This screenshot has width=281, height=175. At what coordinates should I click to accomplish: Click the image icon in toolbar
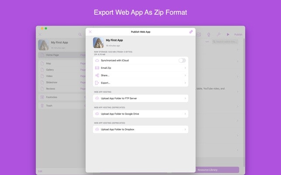pos(198,34)
